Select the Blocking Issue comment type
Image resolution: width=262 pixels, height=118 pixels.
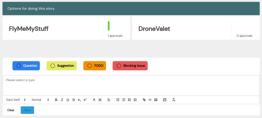130,66
